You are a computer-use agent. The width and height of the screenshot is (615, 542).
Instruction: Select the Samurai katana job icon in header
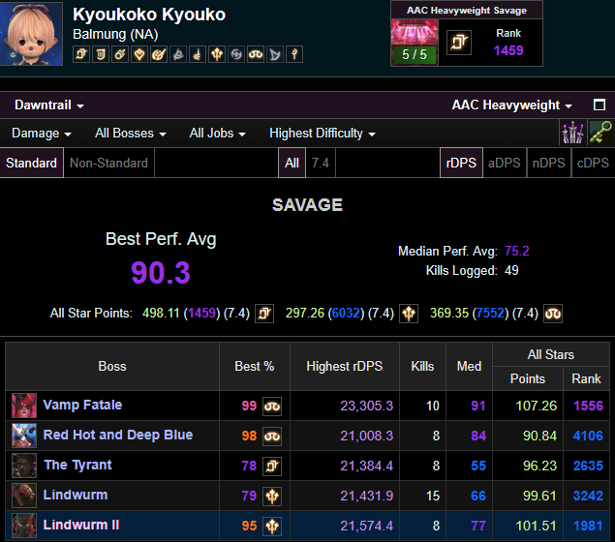[x=198, y=54]
